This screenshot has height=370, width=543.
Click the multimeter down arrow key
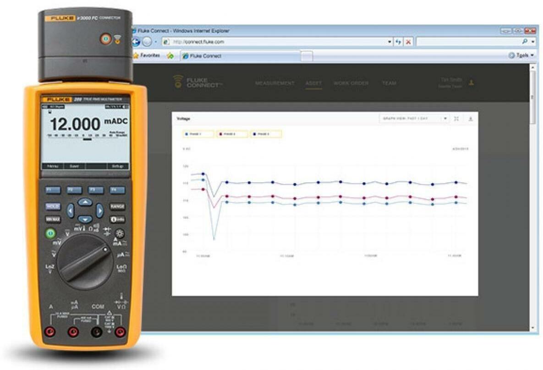point(85,219)
